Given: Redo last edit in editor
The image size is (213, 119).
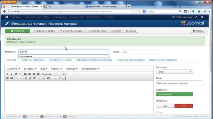Looking at the screenshot, I should point(21,78).
